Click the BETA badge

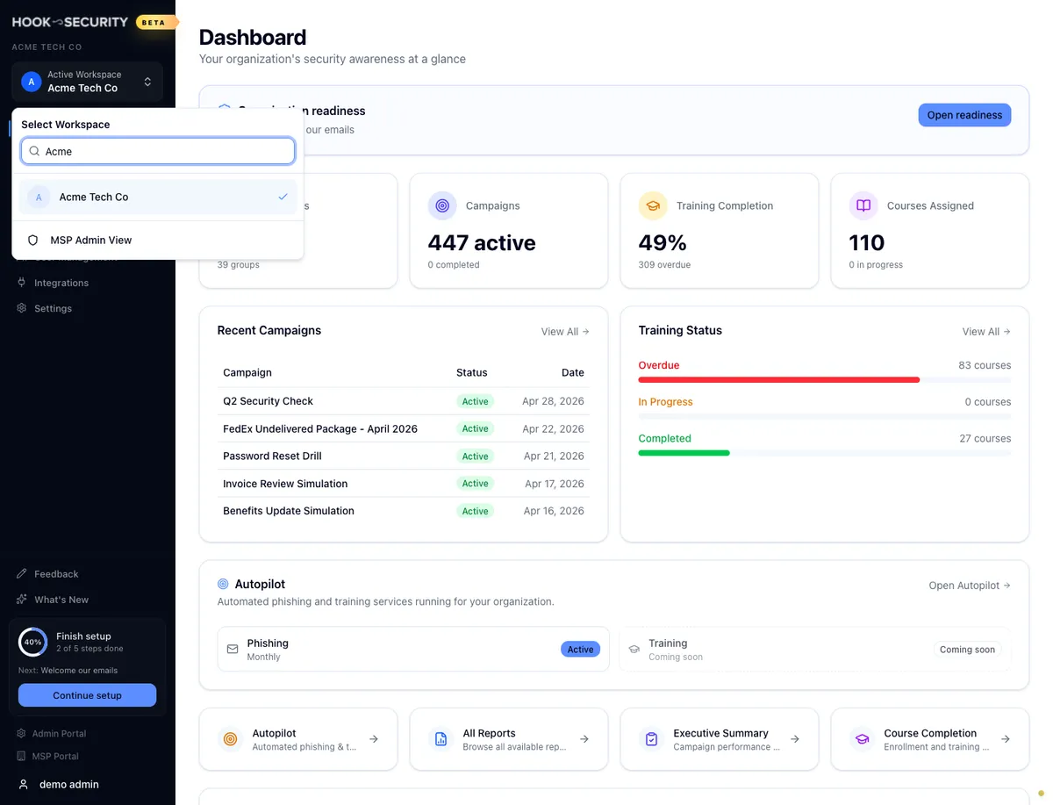[x=154, y=22]
